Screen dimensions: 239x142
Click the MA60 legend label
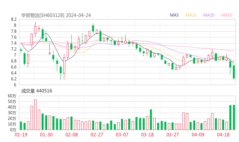point(227,15)
